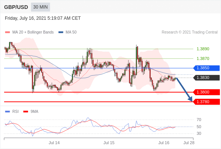The image size is (221, 149).
Task: Click the blue 1.3850 pivot price tag
Action: point(206,68)
